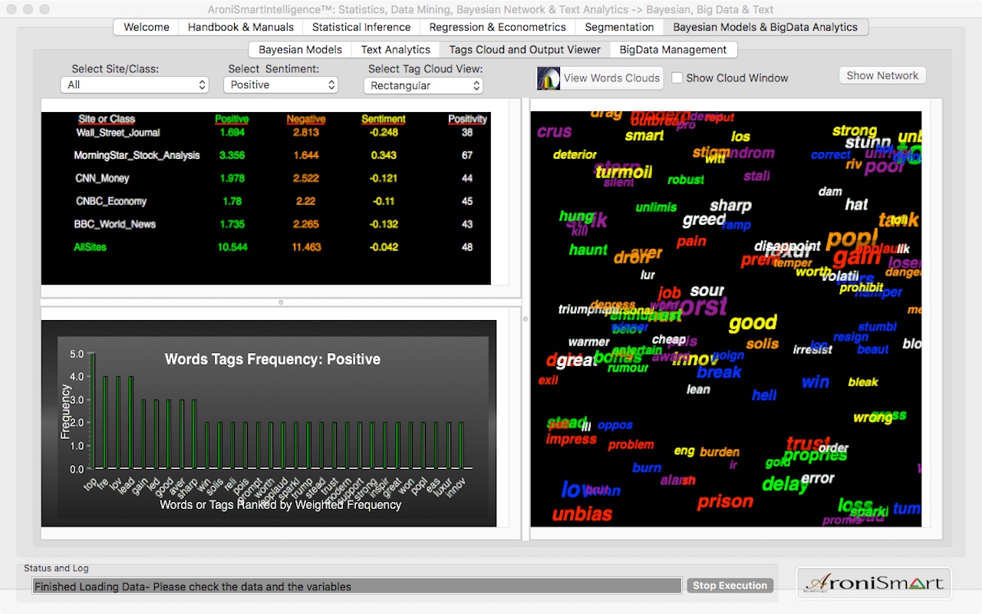982x614 pixels.
Task: Click the Negative column header
Action: pyautogui.click(x=306, y=119)
